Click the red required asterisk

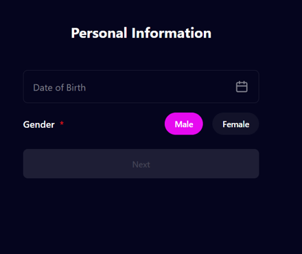(x=62, y=124)
